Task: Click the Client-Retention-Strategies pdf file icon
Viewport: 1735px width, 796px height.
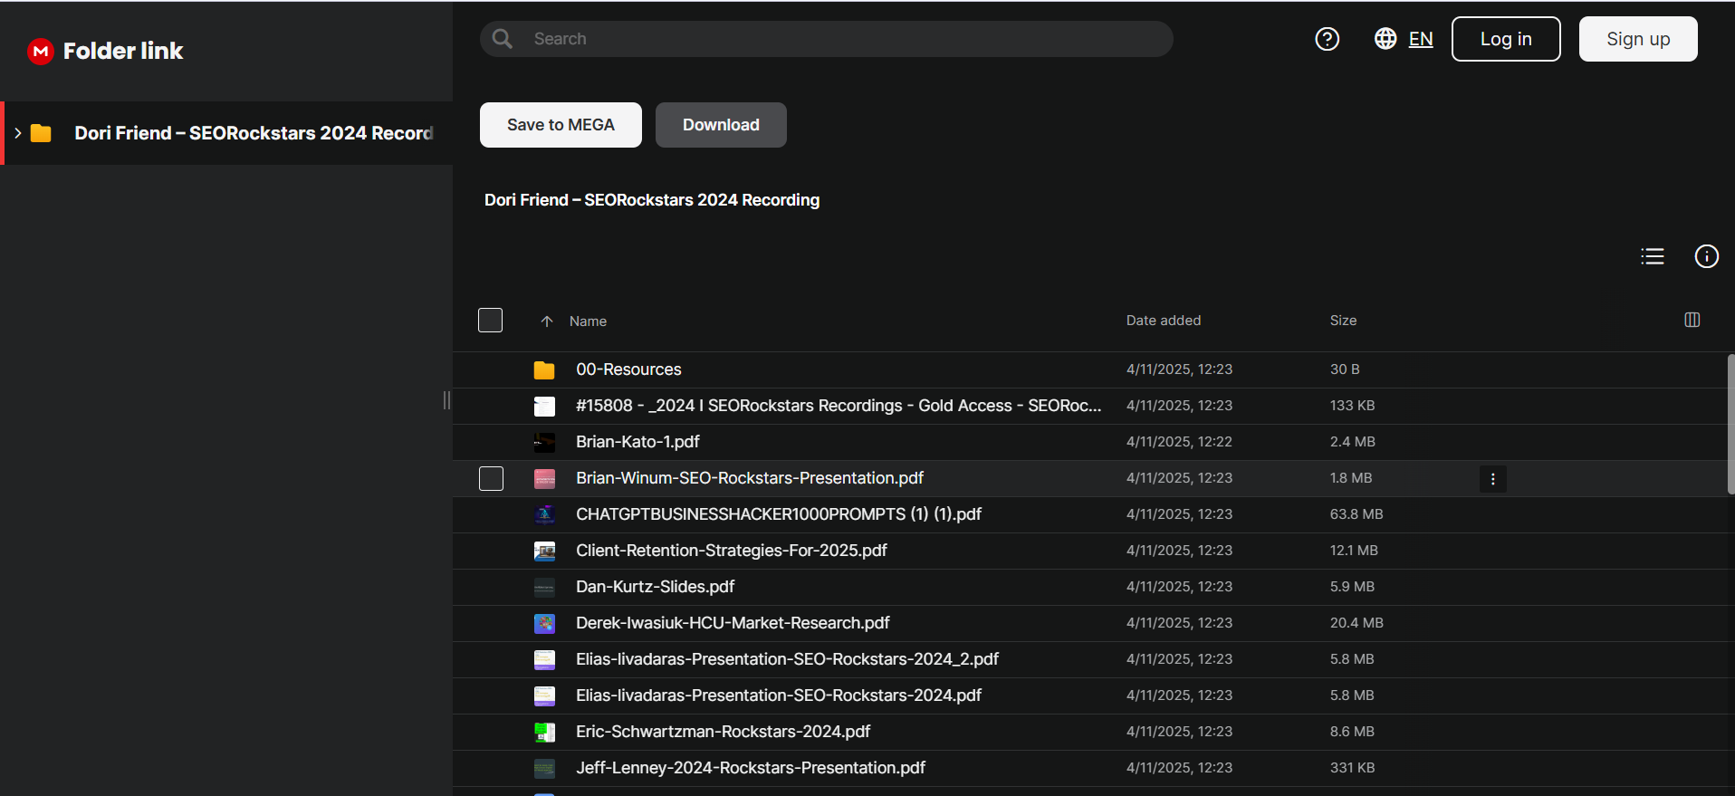Action: click(544, 551)
